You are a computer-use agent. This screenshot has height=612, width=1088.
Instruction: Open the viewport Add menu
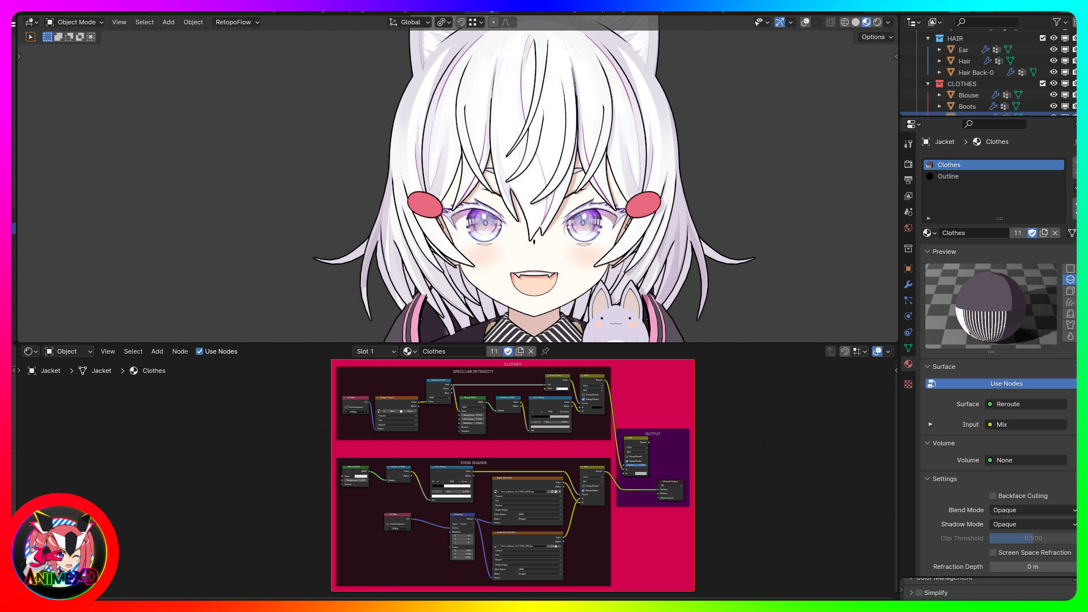[x=168, y=22]
